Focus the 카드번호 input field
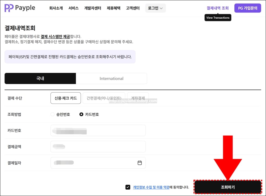The image size is (266, 196). 98,130
